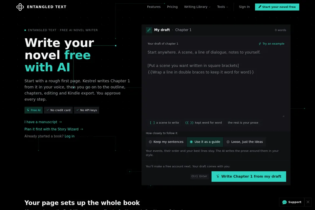The image size is (315, 210).
Task: Click 'Your draft of chapter 1' label
Action: [163, 44]
